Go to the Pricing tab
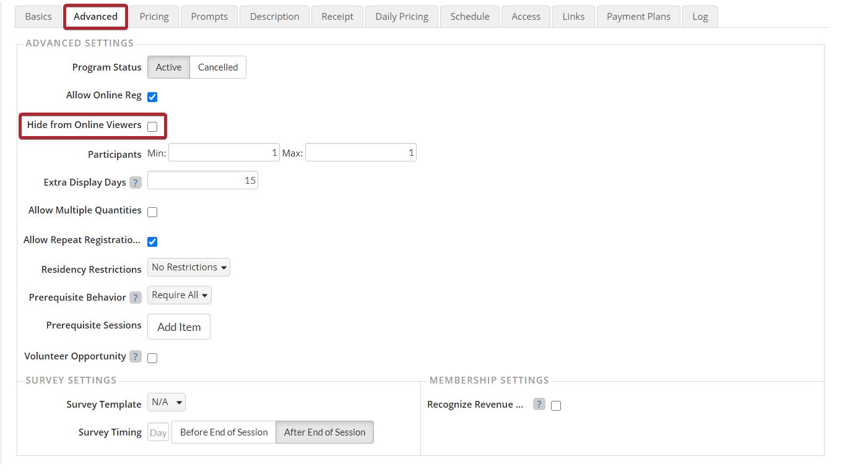 point(154,17)
